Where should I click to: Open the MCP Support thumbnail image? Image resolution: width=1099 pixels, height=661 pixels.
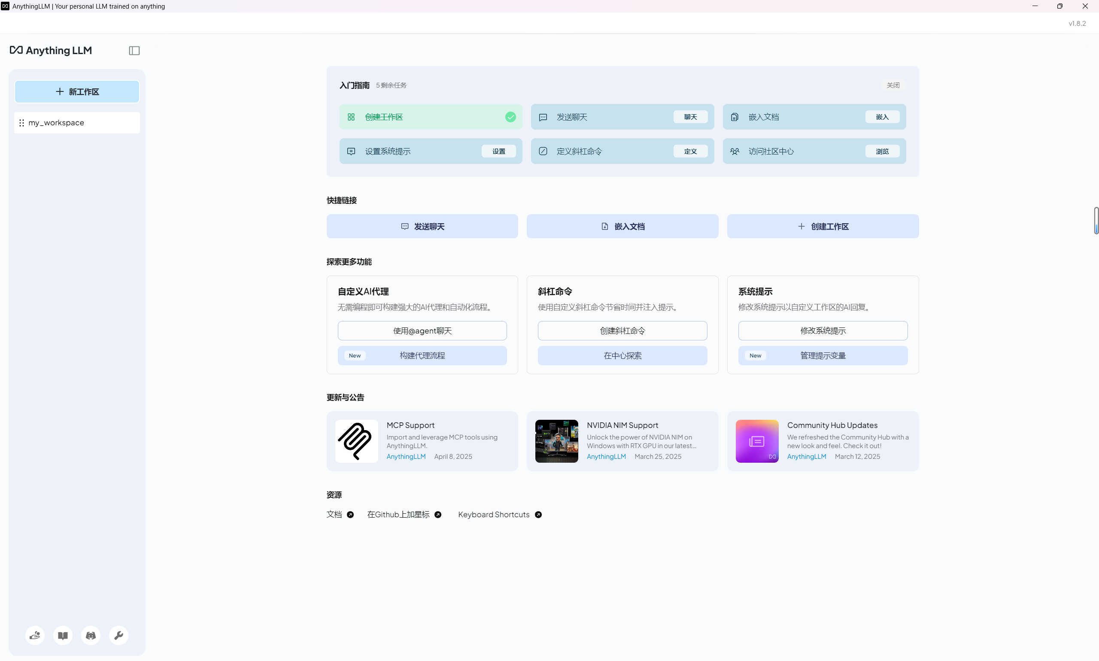[x=356, y=441]
